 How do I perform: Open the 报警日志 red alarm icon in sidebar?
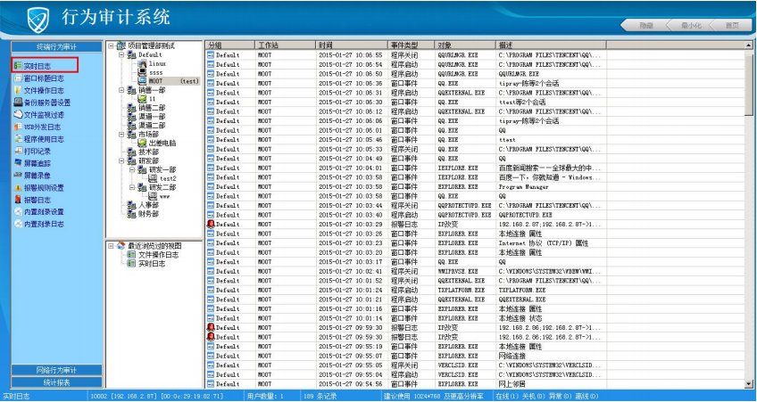(18, 200)
